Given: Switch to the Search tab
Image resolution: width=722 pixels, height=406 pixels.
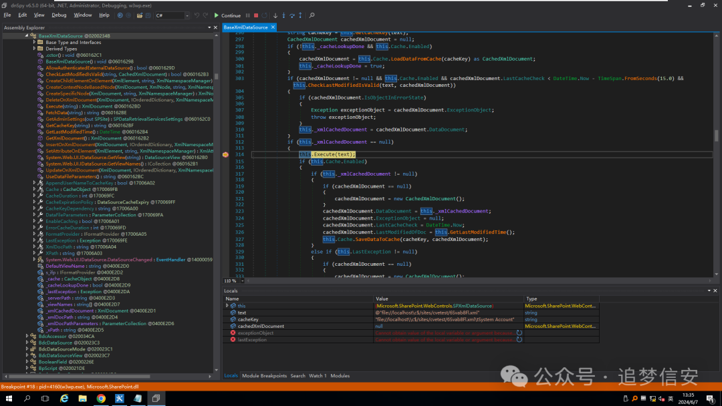Looking at the screenshot, I should (x=298, y=376).
